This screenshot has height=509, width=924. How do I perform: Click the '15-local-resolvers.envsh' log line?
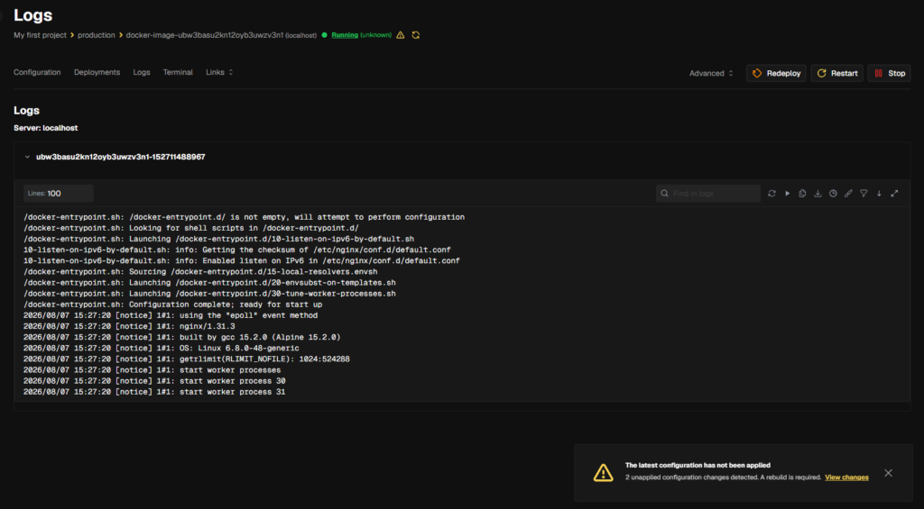coord(200,272)
